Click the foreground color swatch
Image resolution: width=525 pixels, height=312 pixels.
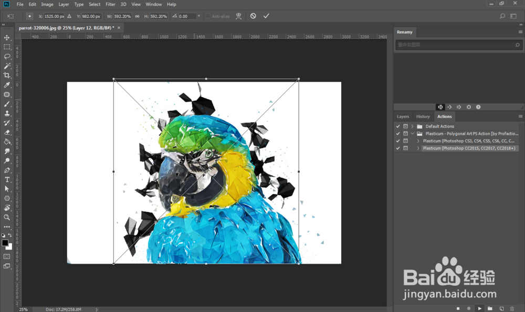point(5,243)
